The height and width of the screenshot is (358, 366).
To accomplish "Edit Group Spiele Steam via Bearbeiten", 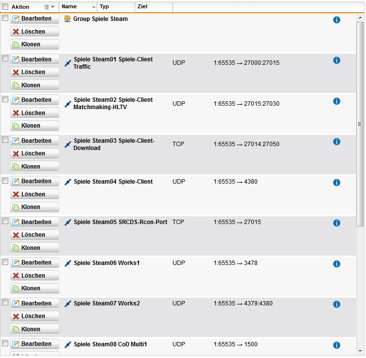I will coord(35,19).
